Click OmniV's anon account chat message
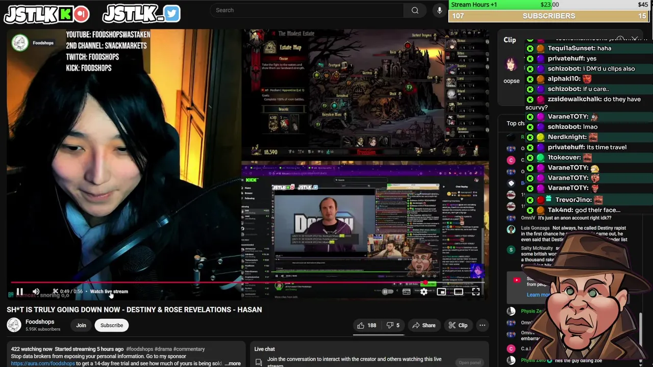Image resolution: width=653 pixels, height=367 pixels. click(566, 218)
